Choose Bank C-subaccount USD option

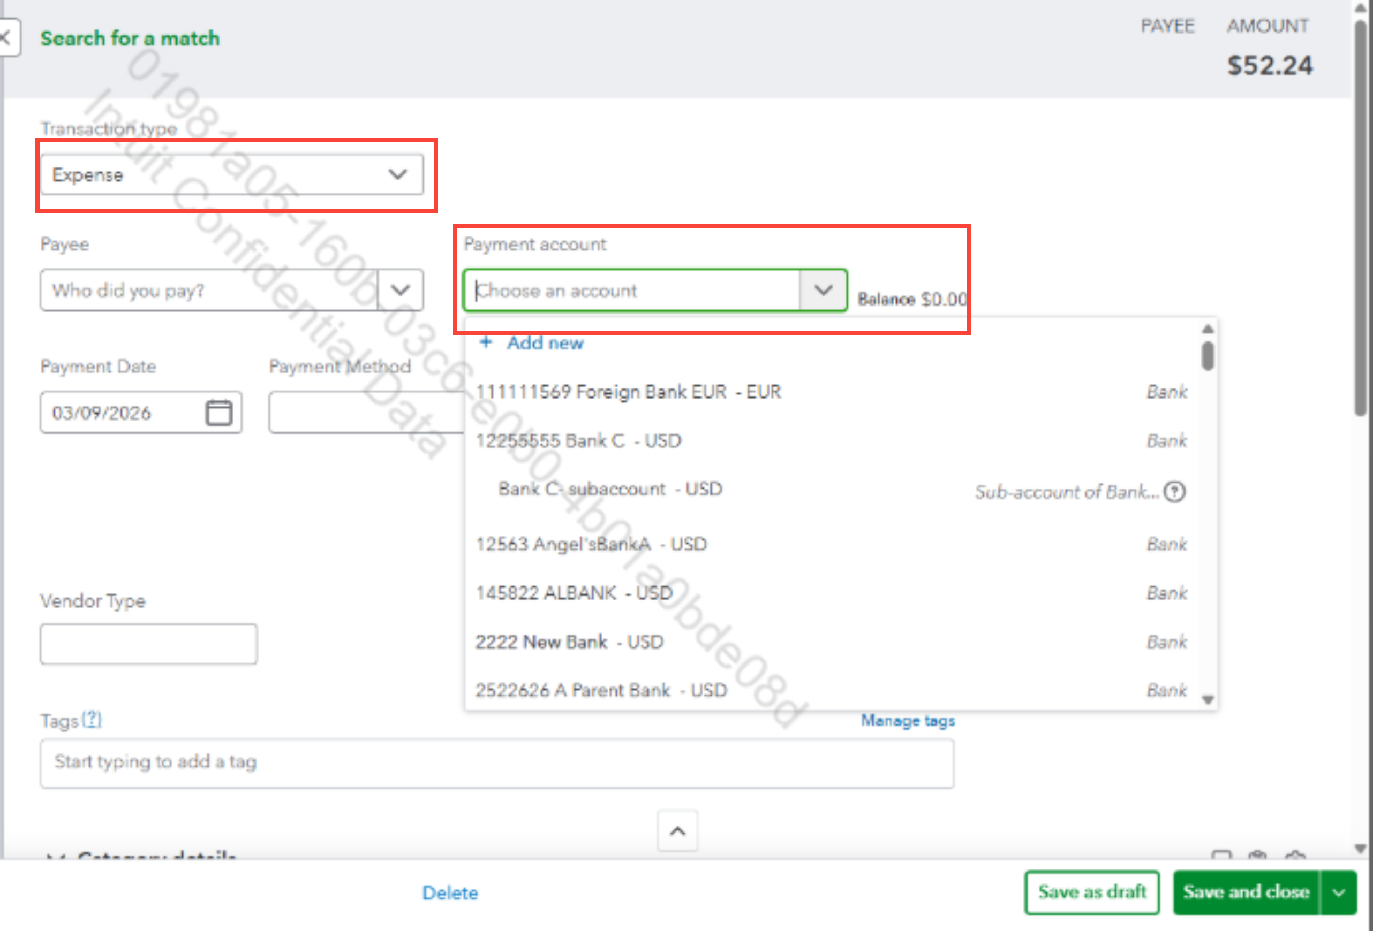click(x=610, y=489)
